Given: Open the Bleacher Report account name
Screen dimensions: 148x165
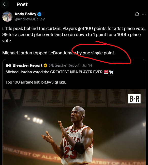Looking at the screenshot, I should tap(27, 65).
